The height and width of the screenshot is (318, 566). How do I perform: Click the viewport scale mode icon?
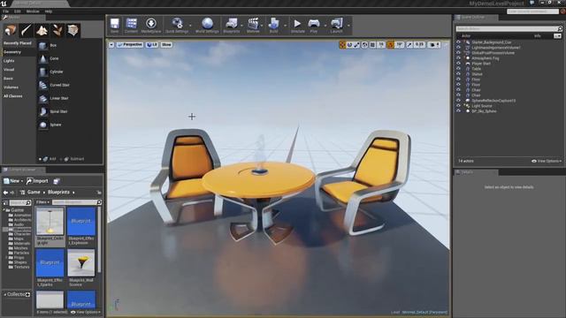(x=356, y=45)
